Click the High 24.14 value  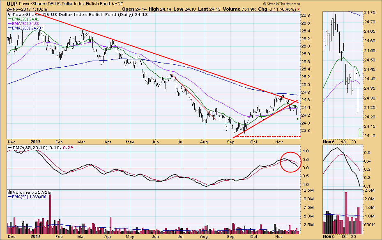[x=161, y=9]
